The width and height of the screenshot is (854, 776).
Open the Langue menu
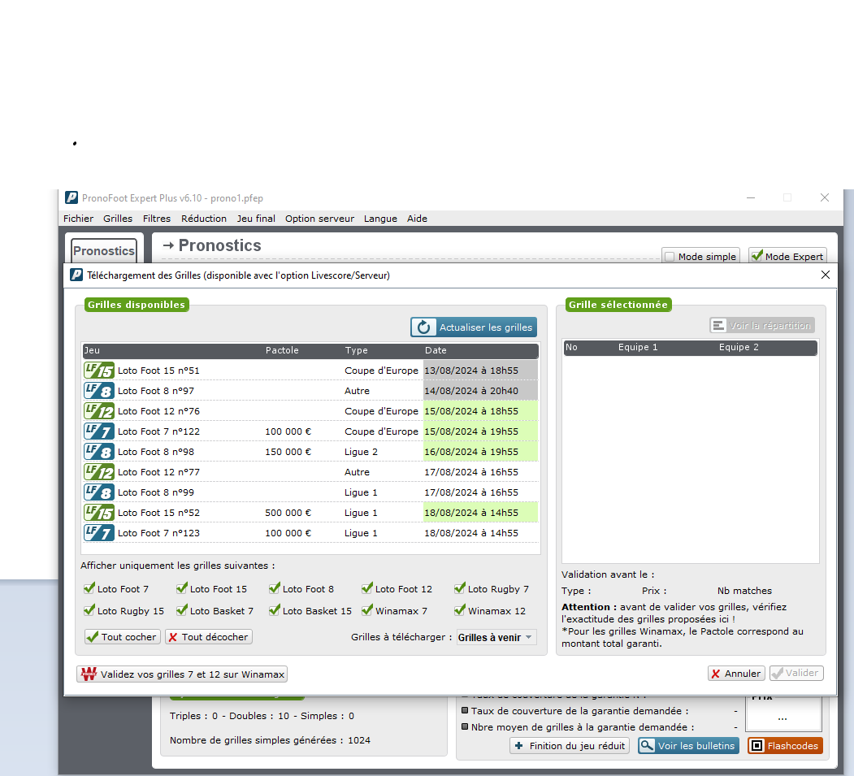click(380, 219)
